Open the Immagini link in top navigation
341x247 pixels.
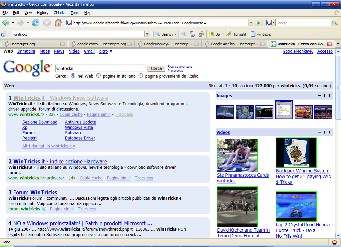pos(26,51)
